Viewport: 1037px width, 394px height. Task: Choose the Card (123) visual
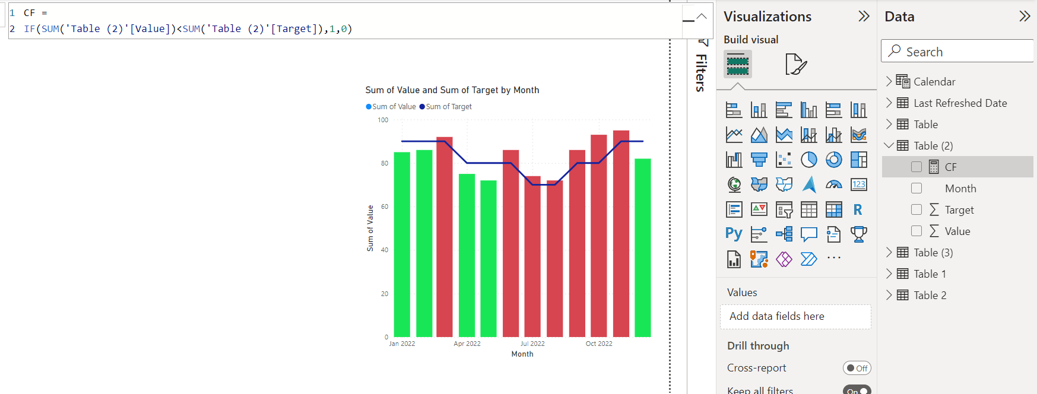(x=859, y=185)
